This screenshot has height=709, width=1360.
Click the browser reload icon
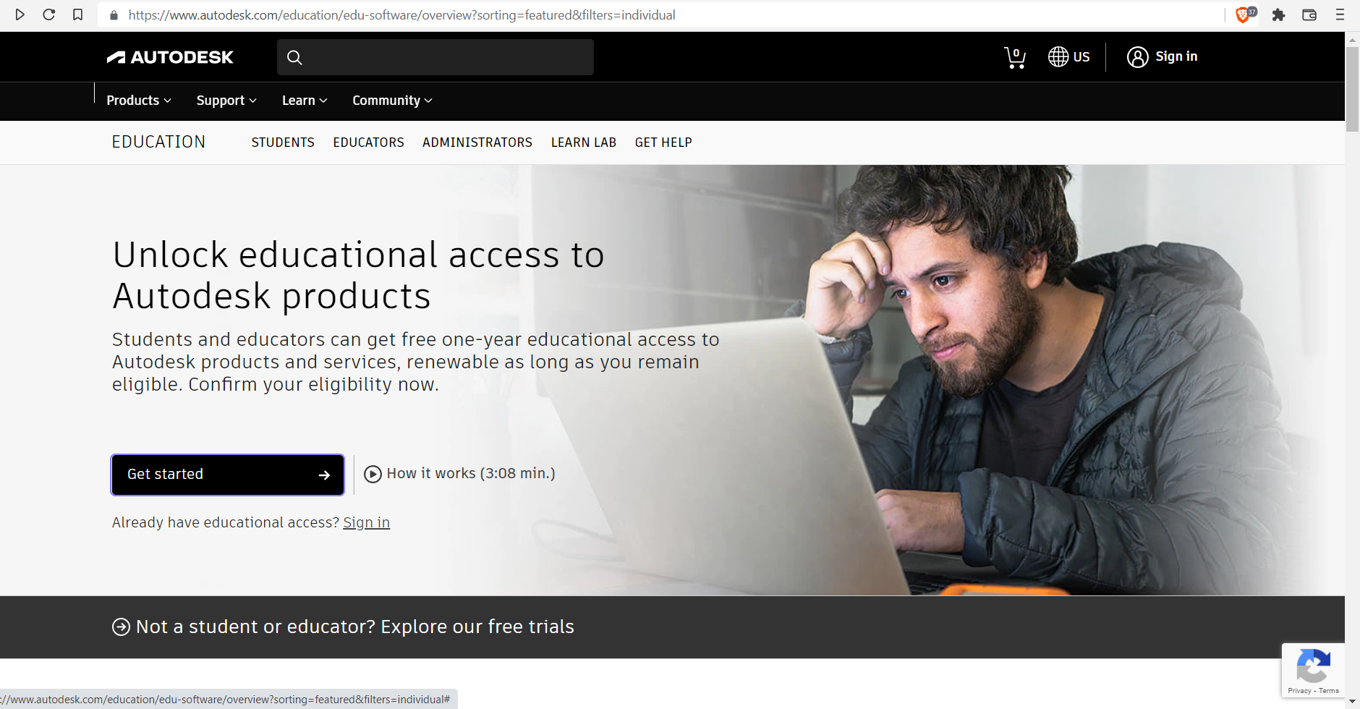pyautogui.click(x=49, y=14)
